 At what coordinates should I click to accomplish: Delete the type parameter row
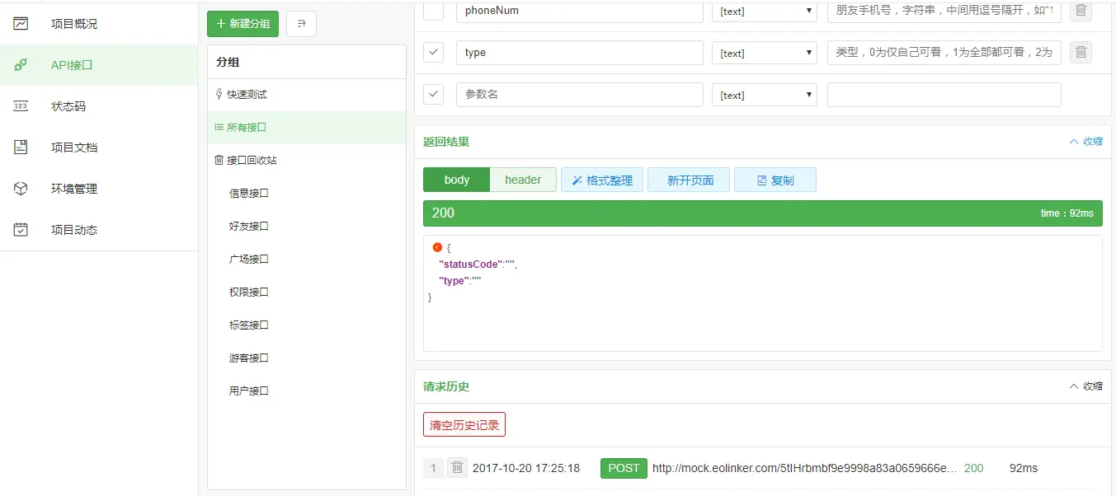pos(1081,52)
